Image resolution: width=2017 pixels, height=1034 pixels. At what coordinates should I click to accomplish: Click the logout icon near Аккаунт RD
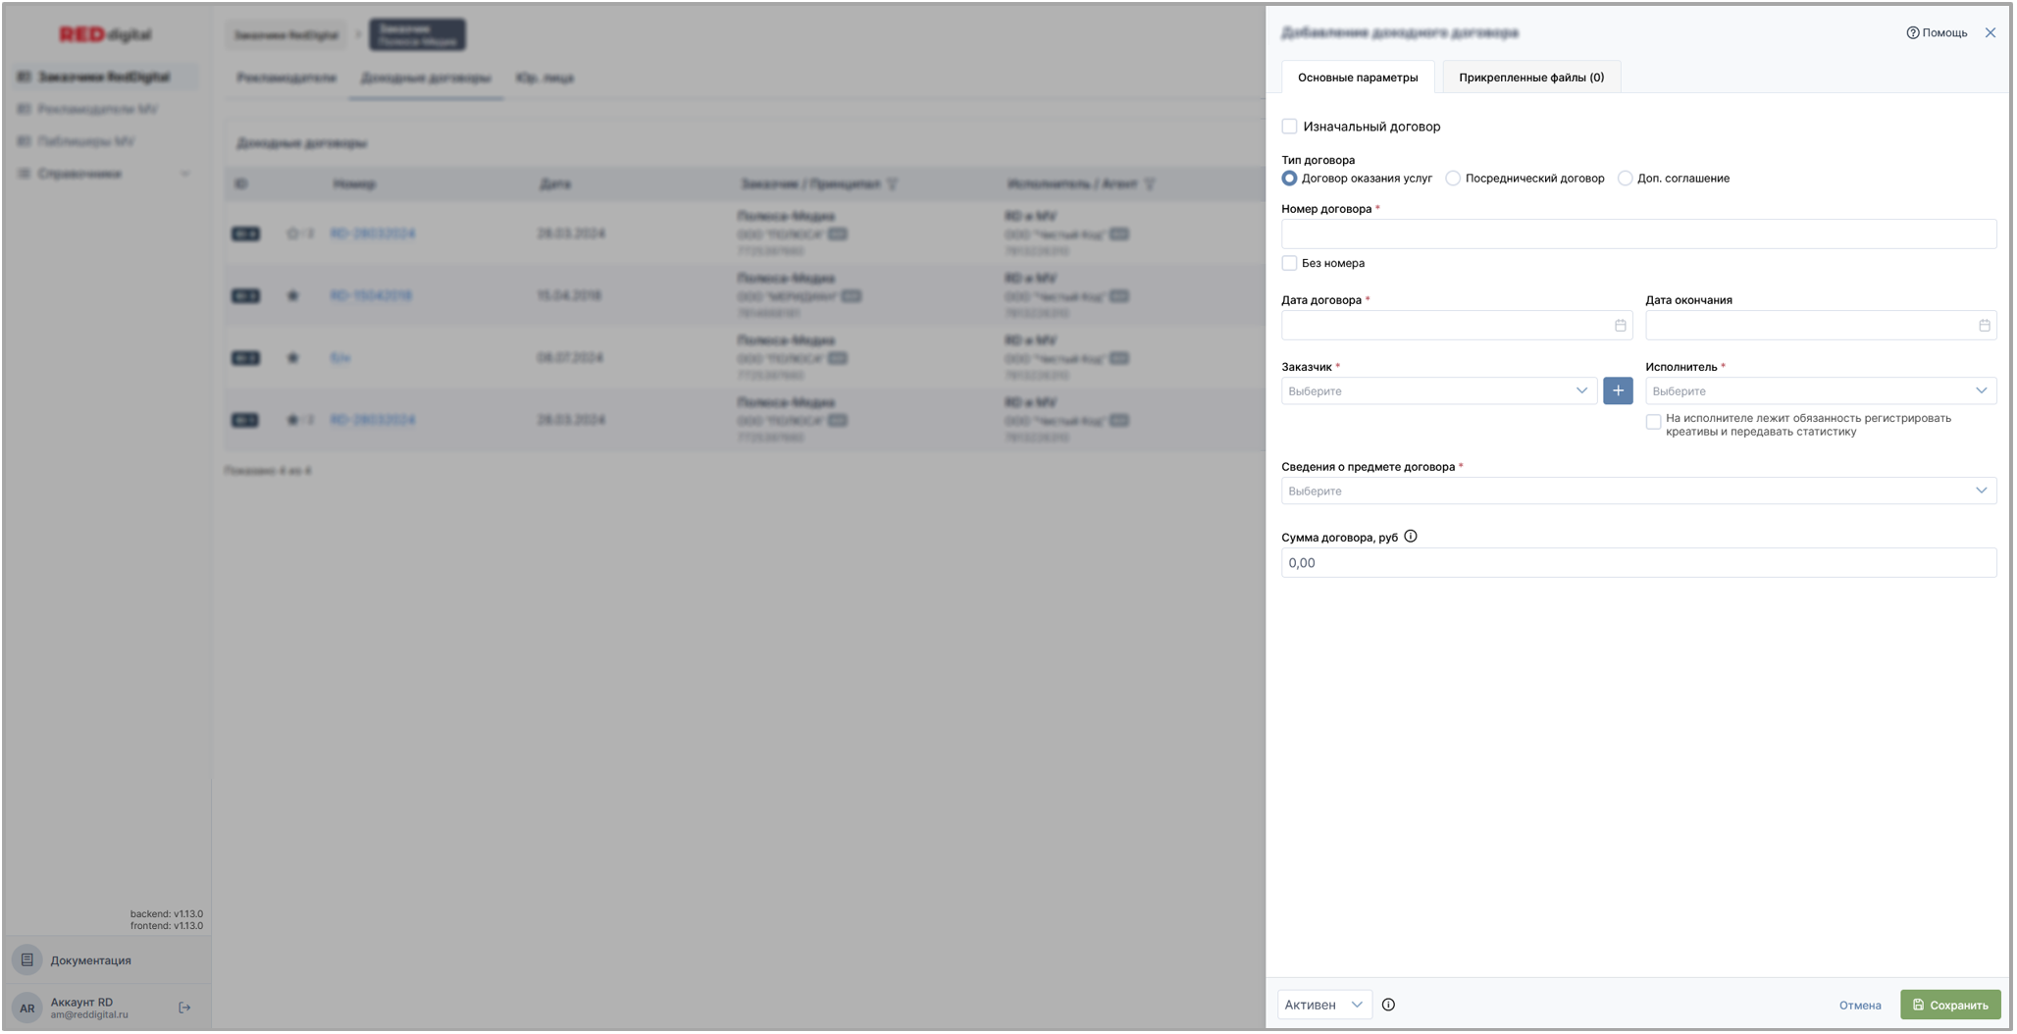pyautogui.click(x=184, y=1008)
